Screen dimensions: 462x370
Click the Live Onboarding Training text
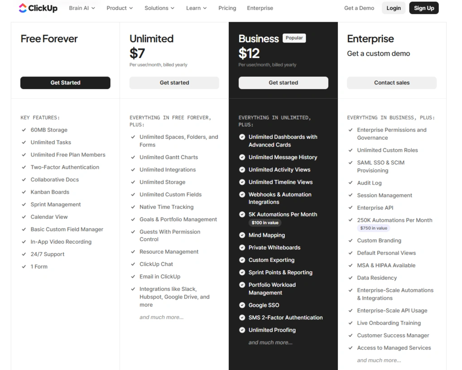pos(389,323)
